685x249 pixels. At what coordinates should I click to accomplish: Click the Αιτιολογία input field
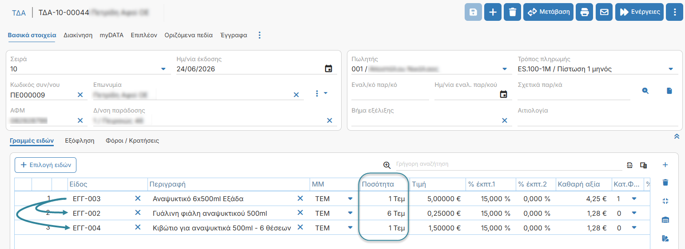[x=598, y=120]
